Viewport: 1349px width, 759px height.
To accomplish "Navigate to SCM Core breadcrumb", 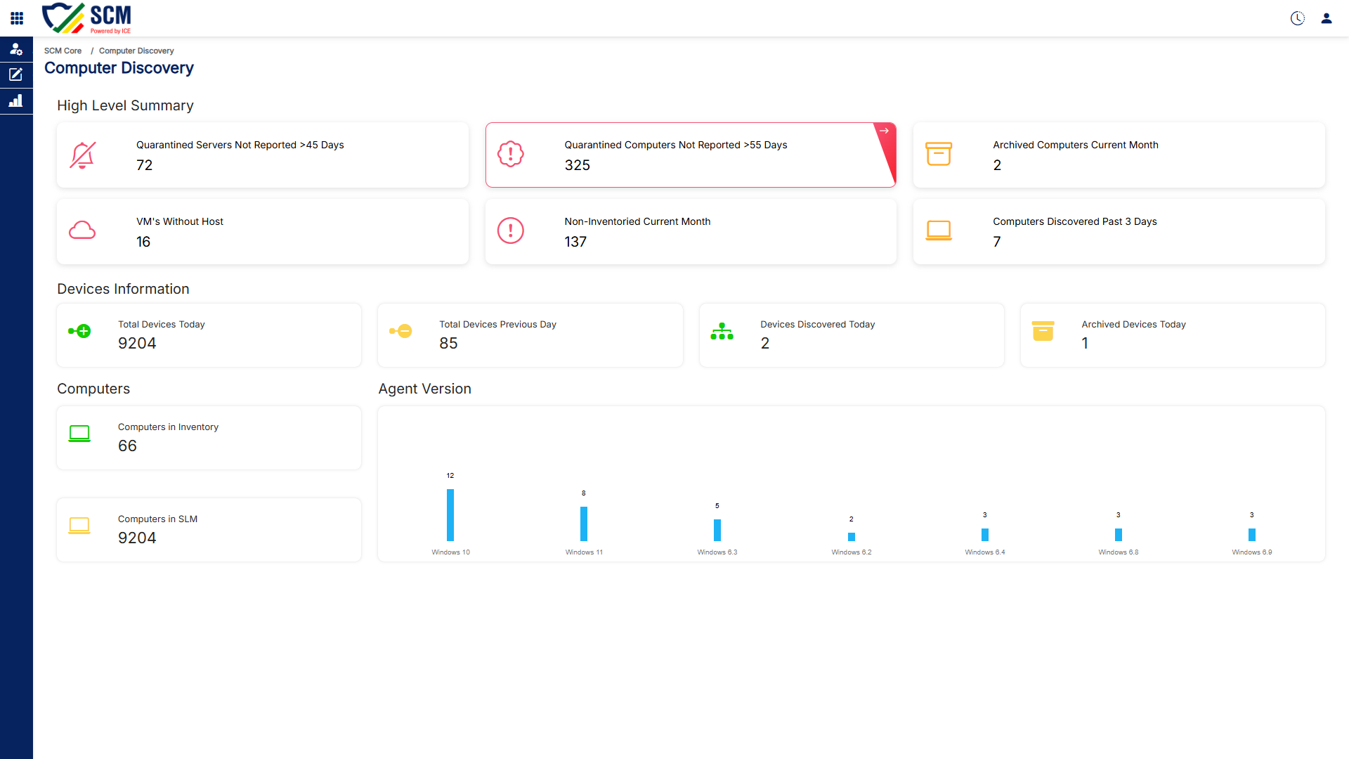I will 63,51.
